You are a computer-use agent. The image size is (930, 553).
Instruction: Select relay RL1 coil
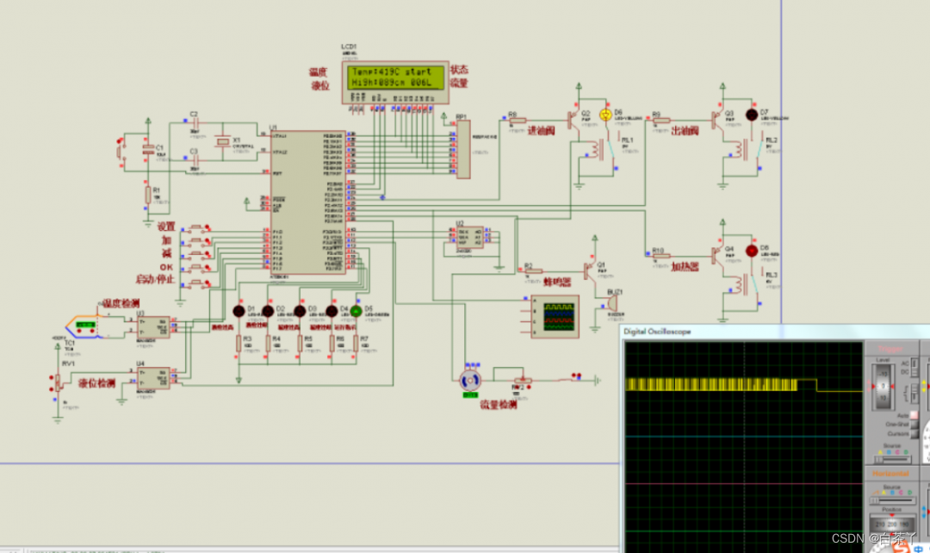coord(595,151)
